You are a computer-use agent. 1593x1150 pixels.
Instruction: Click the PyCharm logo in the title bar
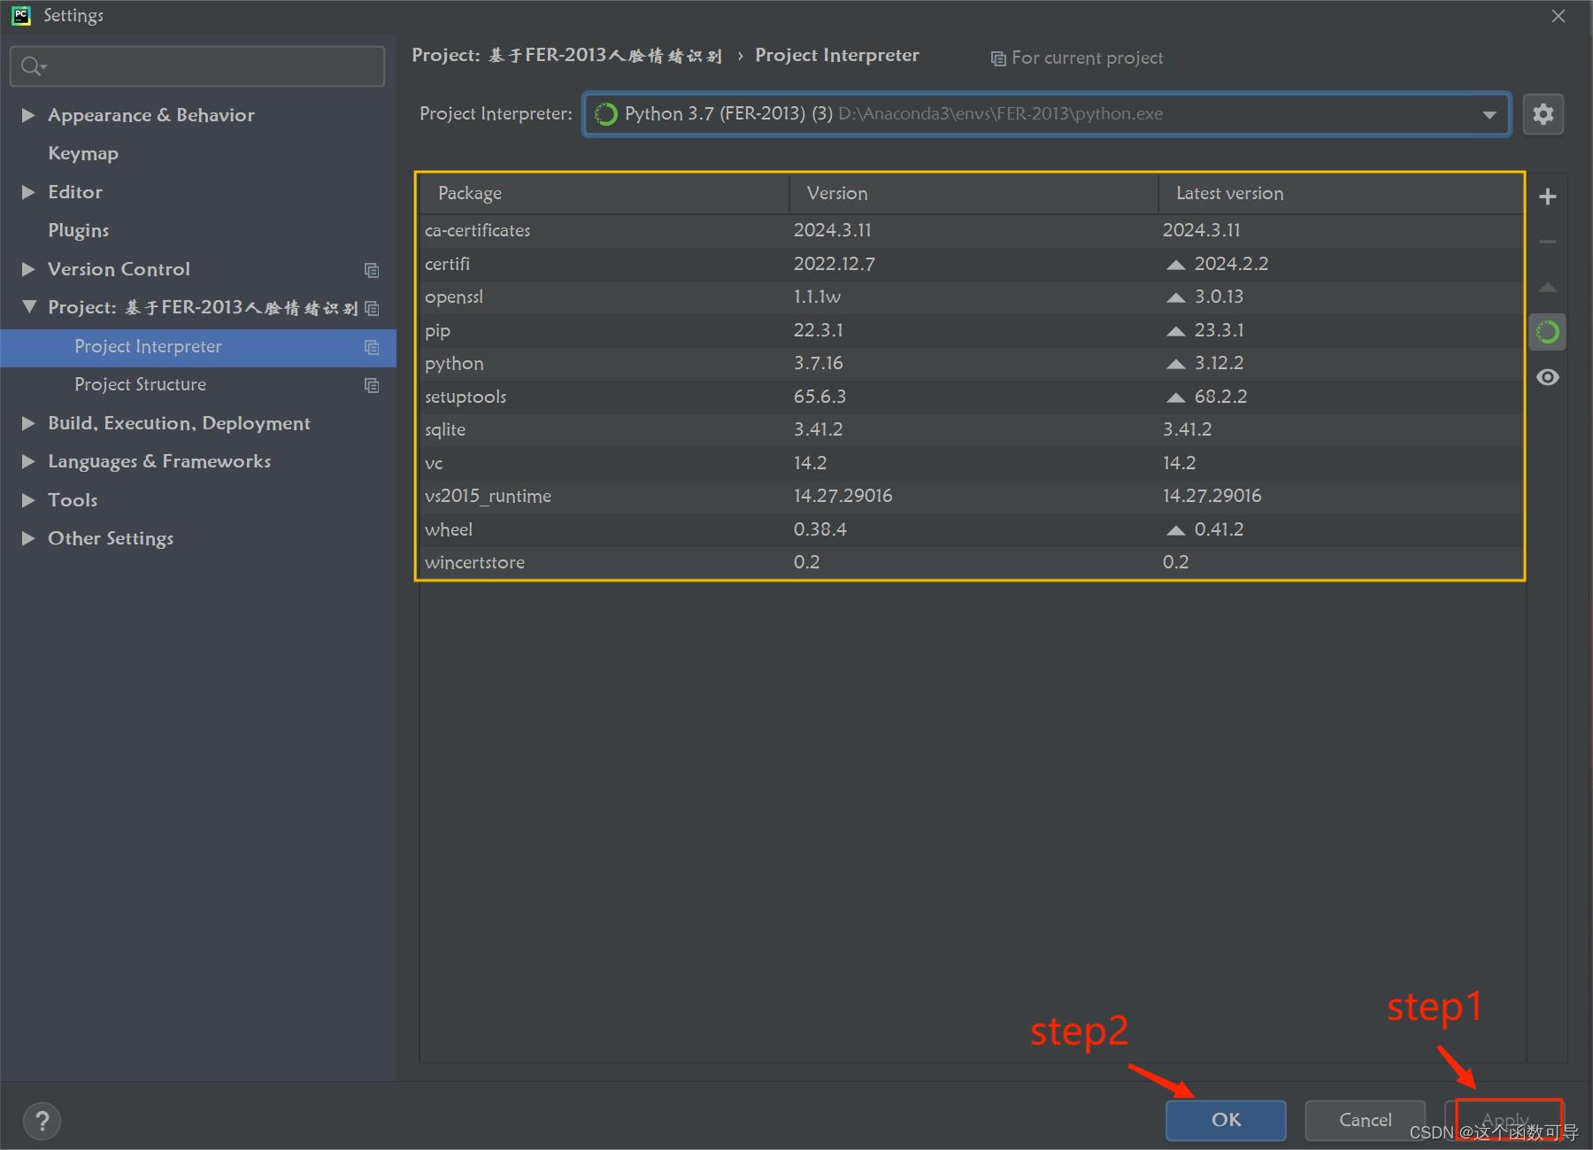(x=19, y=15)
